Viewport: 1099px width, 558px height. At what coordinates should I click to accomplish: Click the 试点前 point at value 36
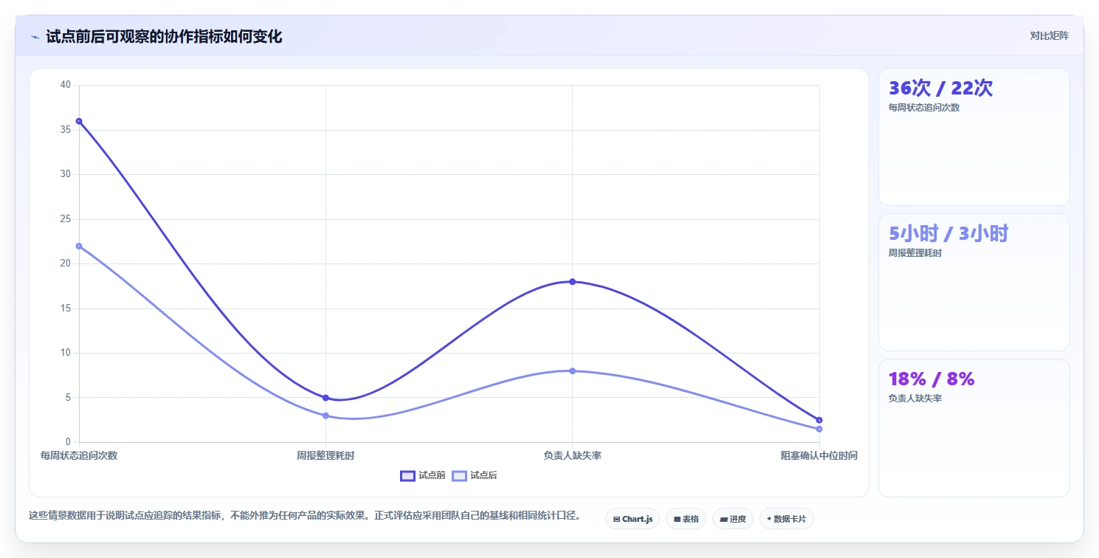tap(79, 121)
